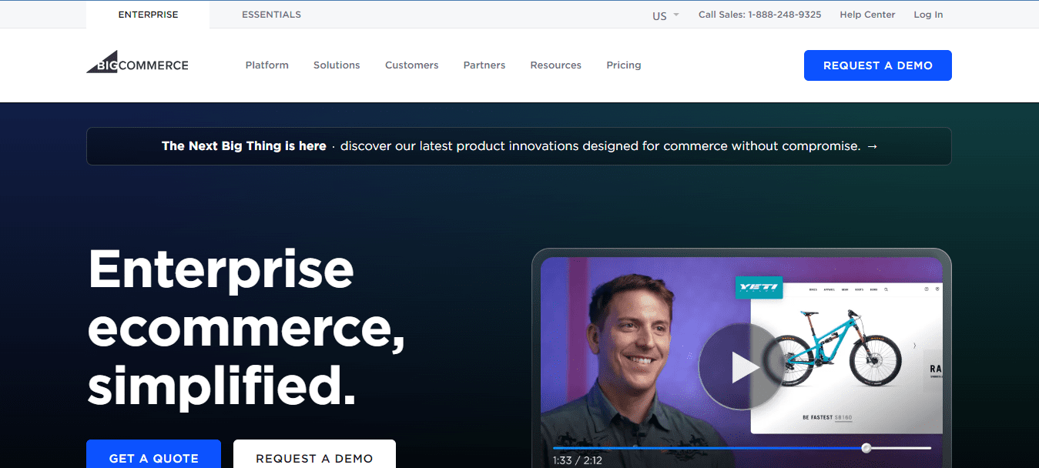
Task: Expand the US region selector
Action: 665,15
